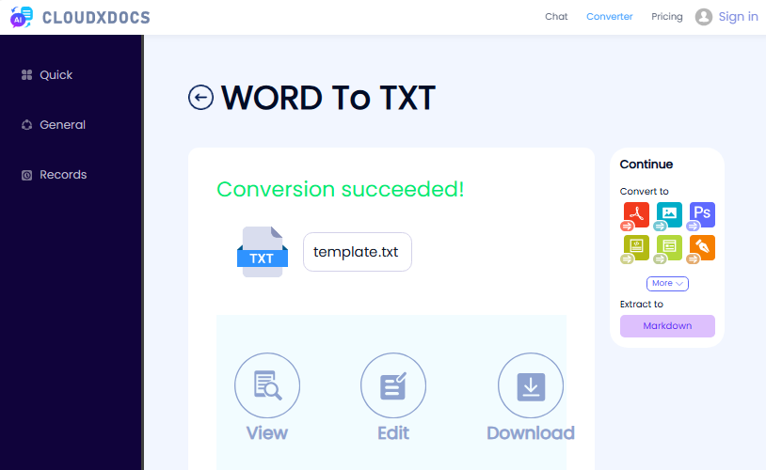This screenshot has width=766, height=470.
Task: Click the Sign in link
Action: [x=738, y=17]
